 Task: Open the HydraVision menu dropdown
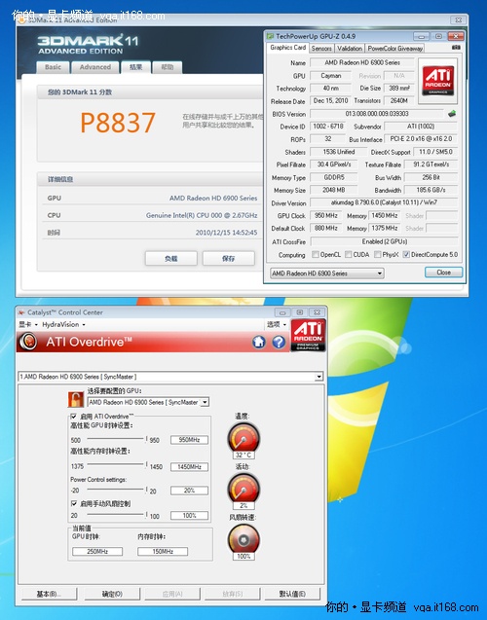click(x=63, y=324)
